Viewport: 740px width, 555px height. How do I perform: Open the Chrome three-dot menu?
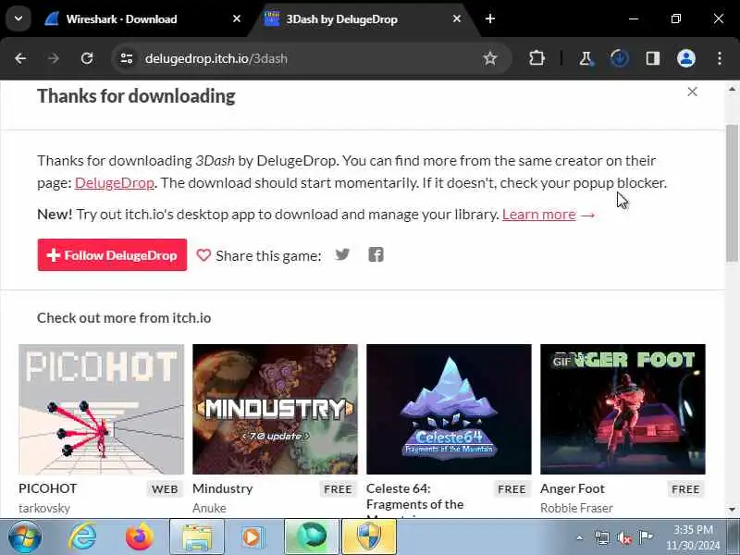[720, 58]
